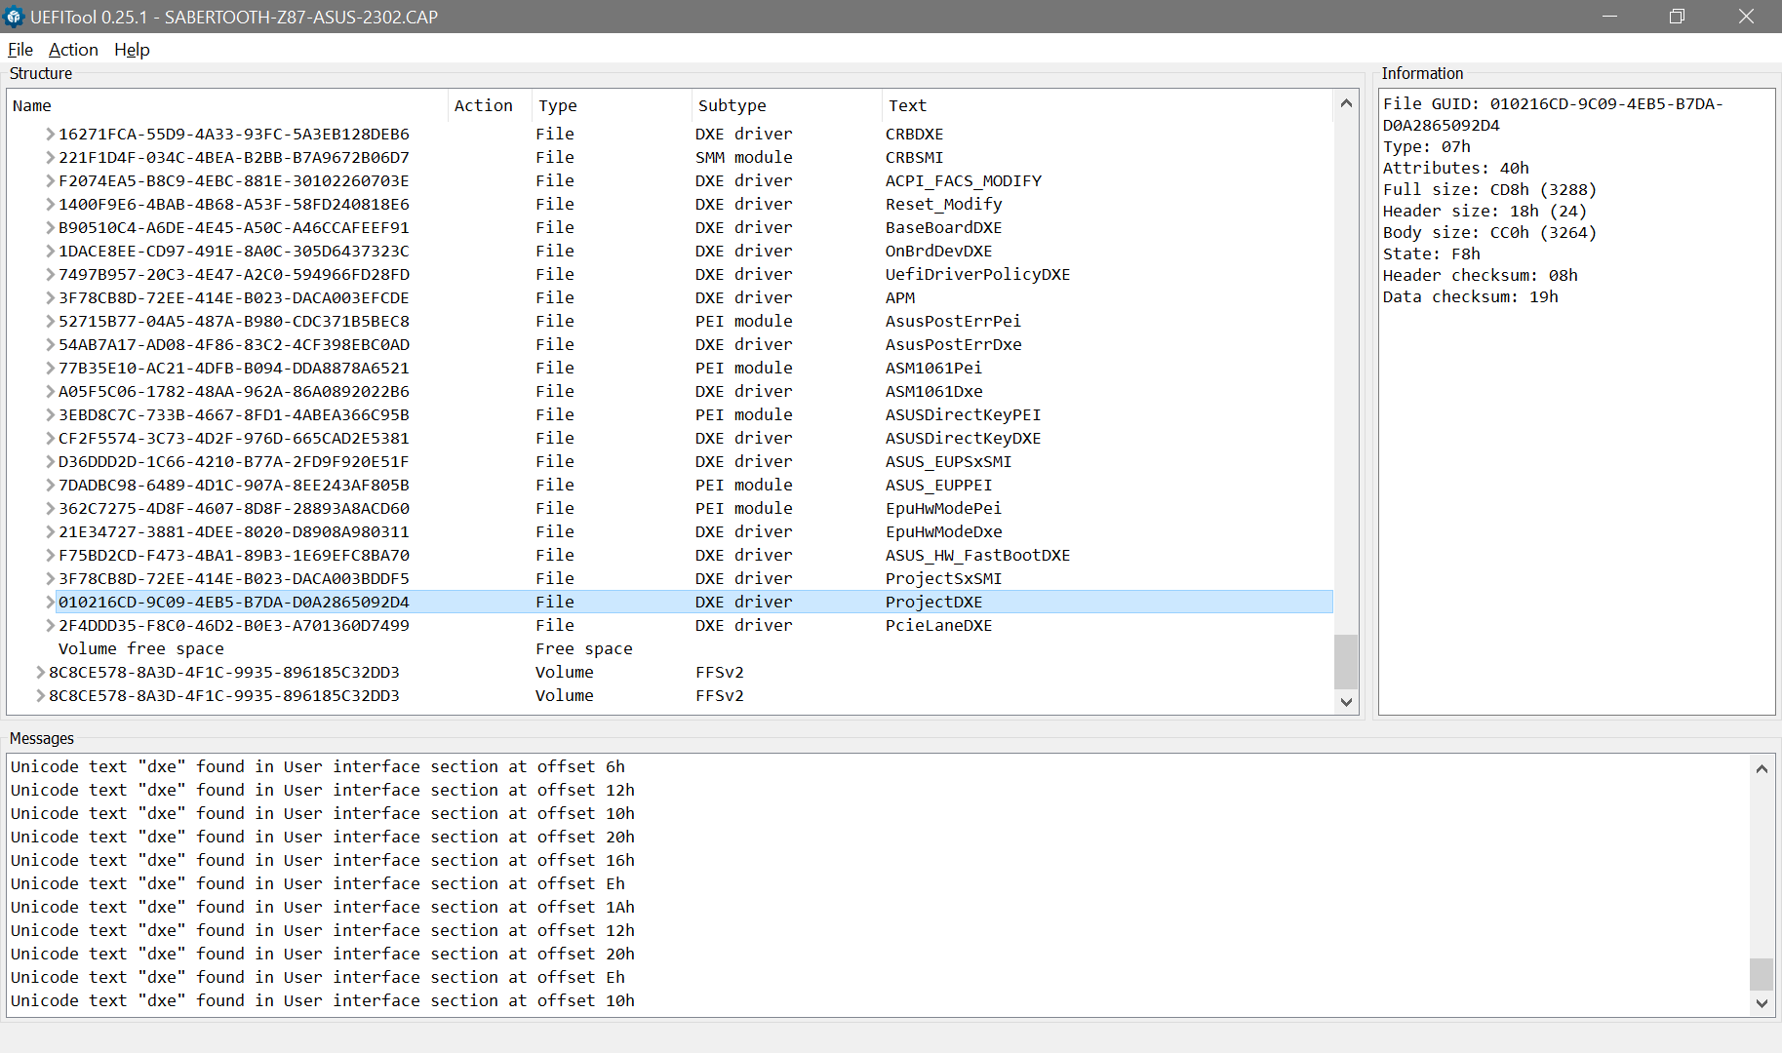Image resolution: width=1782 pixels, height=1053 pixels.
Task: Expand the 362C7275-4D8F EpuHwModePei node
Action: click(50, 508)
